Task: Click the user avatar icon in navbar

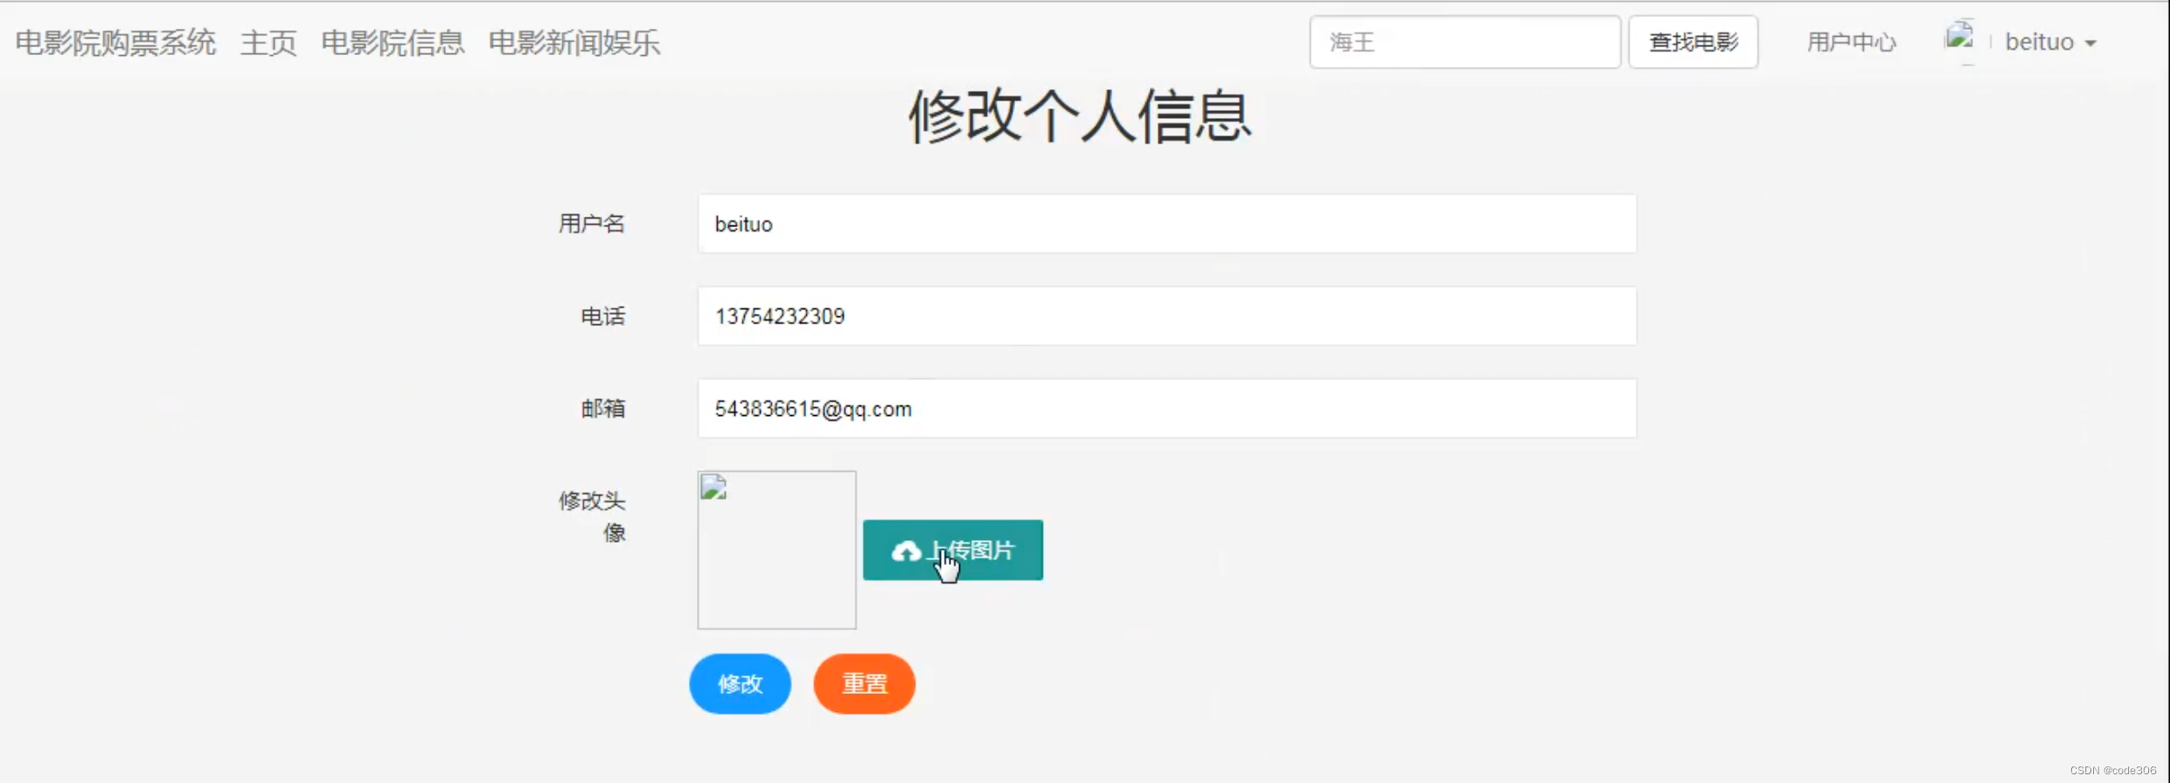Action: tap(1959, 39)
